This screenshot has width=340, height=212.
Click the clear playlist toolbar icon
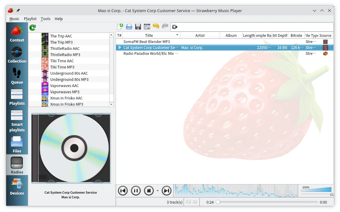click(147, 27)
